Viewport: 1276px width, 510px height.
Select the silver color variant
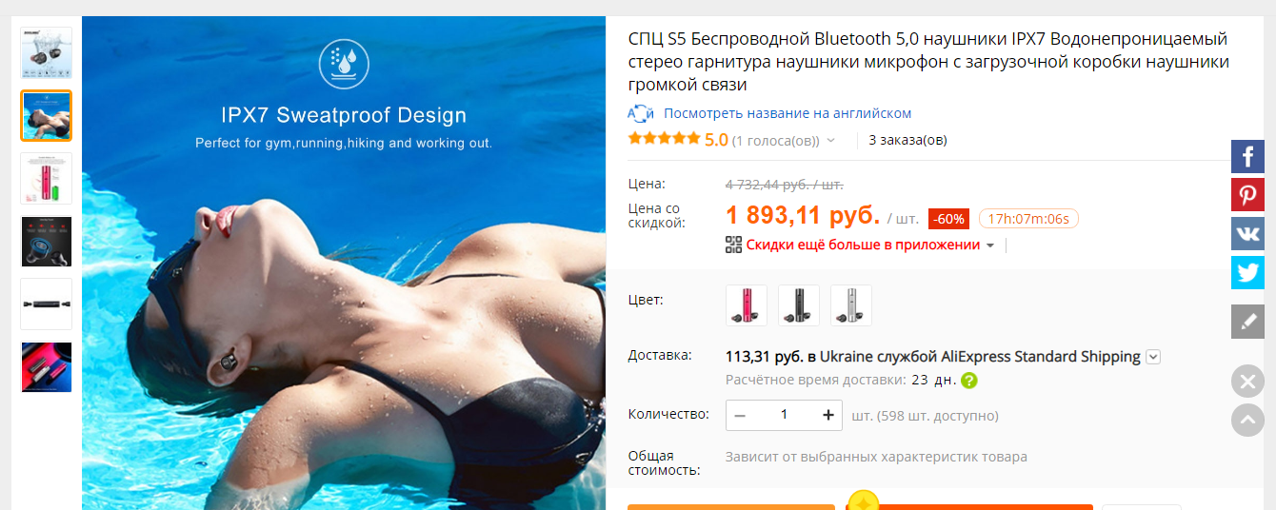click(850, 304)
